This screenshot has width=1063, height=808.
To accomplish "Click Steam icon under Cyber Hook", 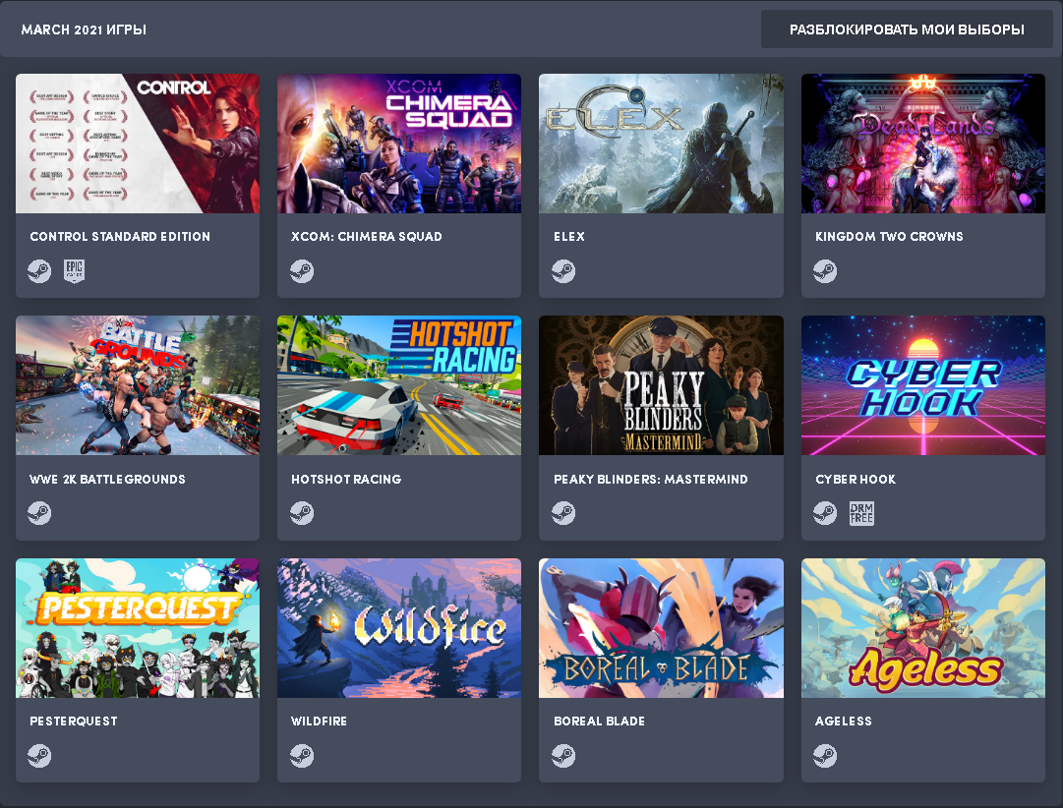I will click(825, 513).
